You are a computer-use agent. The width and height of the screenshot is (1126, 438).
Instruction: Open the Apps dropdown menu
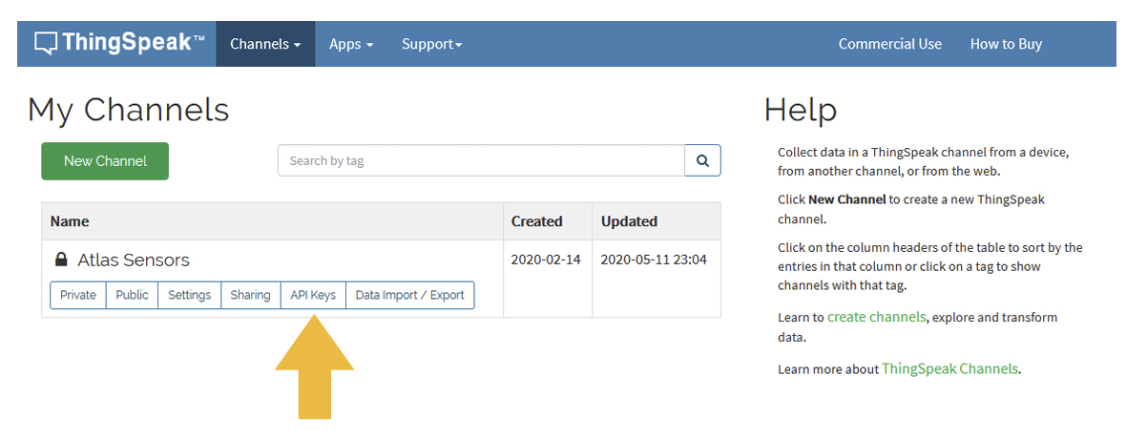click(351, 44)
